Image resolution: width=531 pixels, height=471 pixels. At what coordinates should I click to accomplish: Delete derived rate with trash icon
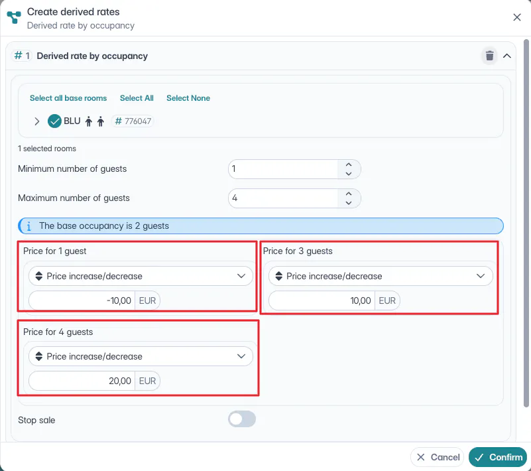(489, 56)
